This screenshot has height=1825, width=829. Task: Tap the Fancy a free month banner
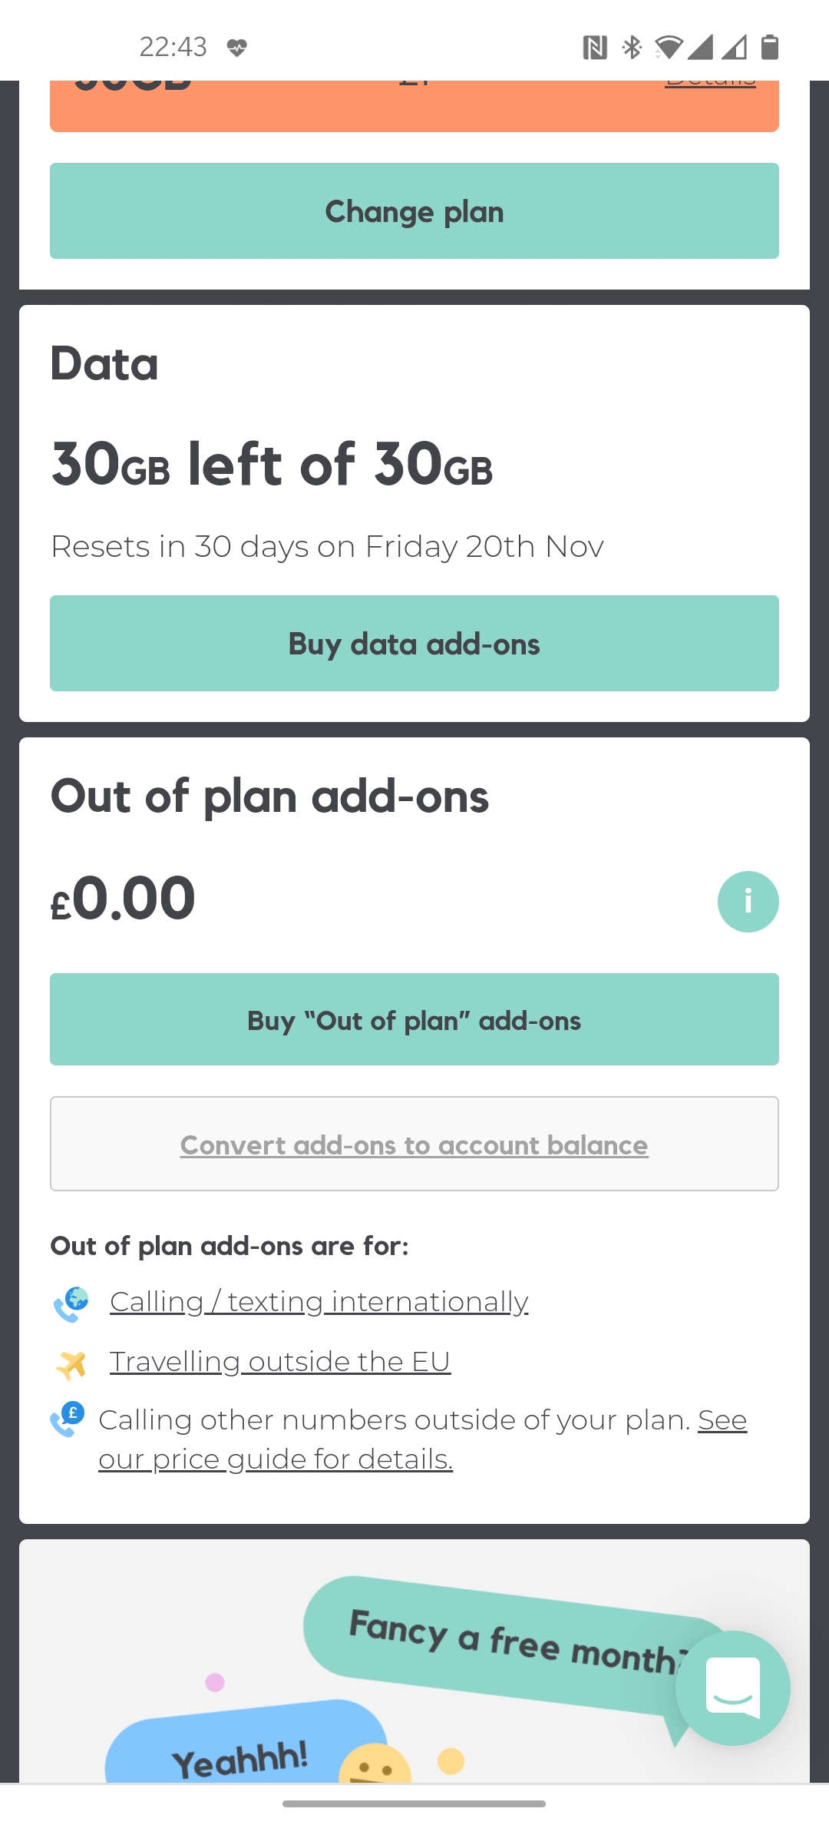(512, 1644)
